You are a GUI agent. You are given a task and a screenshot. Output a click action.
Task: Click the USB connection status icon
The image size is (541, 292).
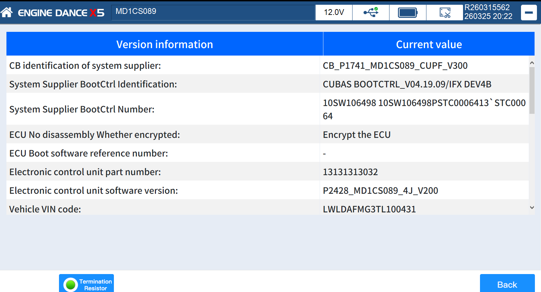[371, 13]
